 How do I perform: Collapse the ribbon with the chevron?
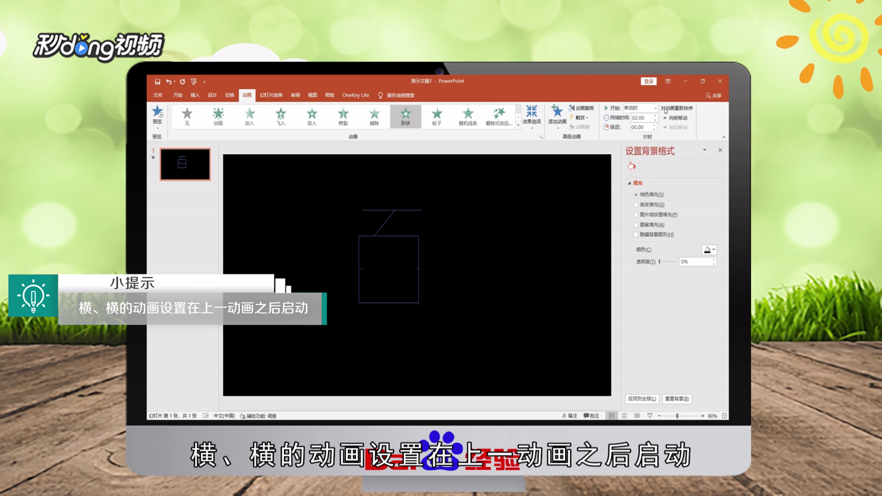coord(724,136)
